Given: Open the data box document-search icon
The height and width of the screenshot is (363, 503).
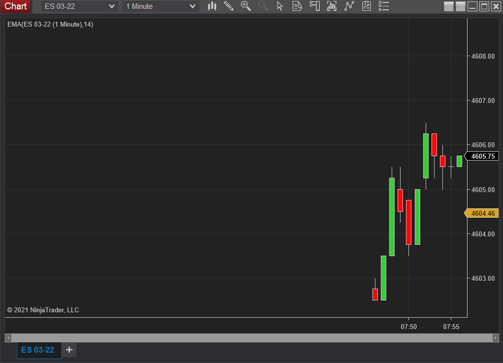Looking at the screenshot, I should pyautogui.click(x=298, y=6).
